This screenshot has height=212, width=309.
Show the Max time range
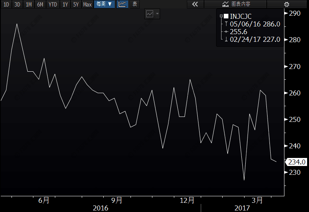click(88, 4)
